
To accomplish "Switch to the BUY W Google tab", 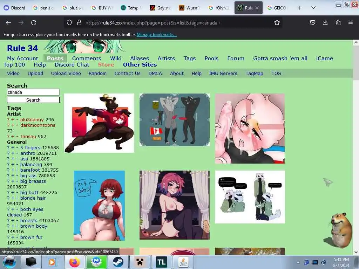I will point(103,8).
